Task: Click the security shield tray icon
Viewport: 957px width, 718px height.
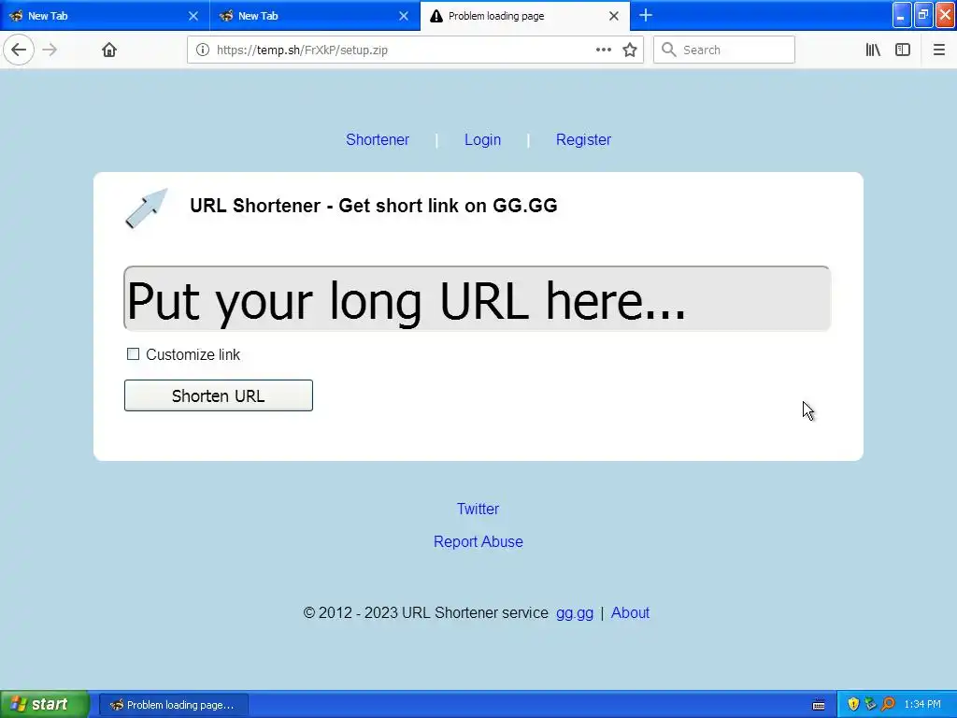Action: click(x=853, y=704)
